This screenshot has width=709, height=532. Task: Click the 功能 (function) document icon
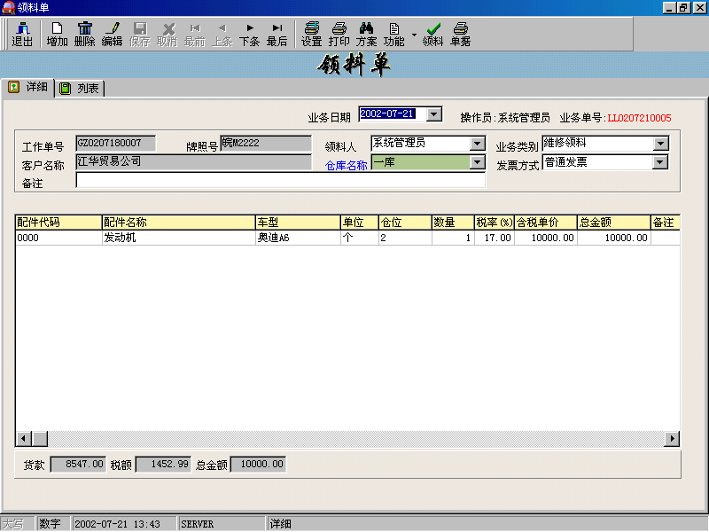[x=393, y=35]
